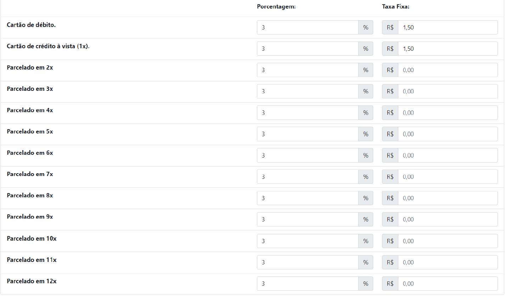Click percentage field for Parcelado em 5x

308,134
